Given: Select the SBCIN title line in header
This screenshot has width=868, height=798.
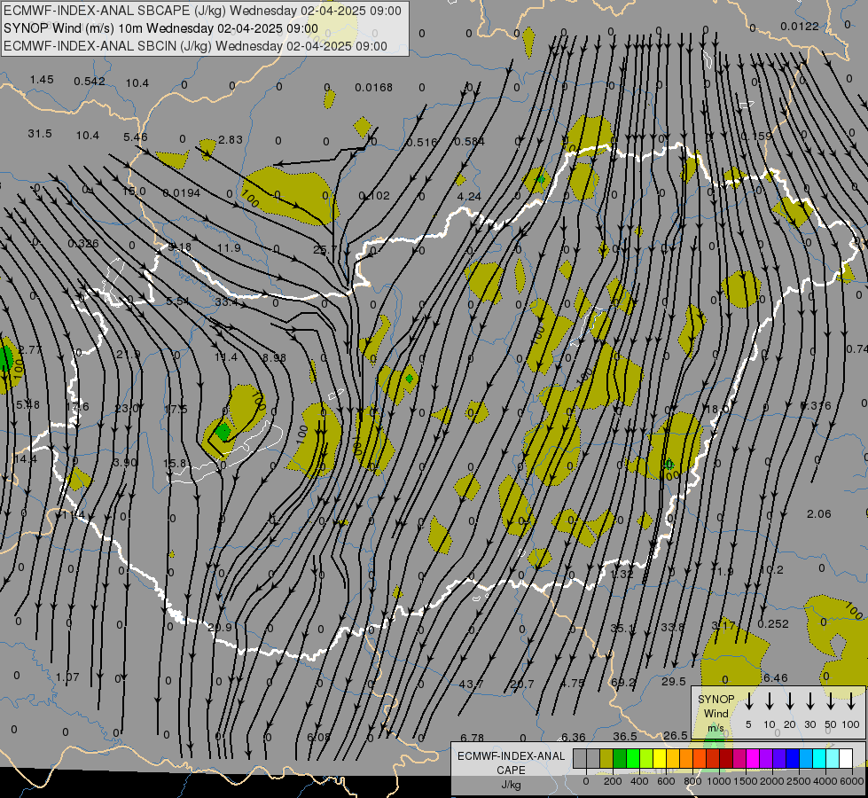Looking at the screenshot, I should pyautogui.click(x=195, y=46).
